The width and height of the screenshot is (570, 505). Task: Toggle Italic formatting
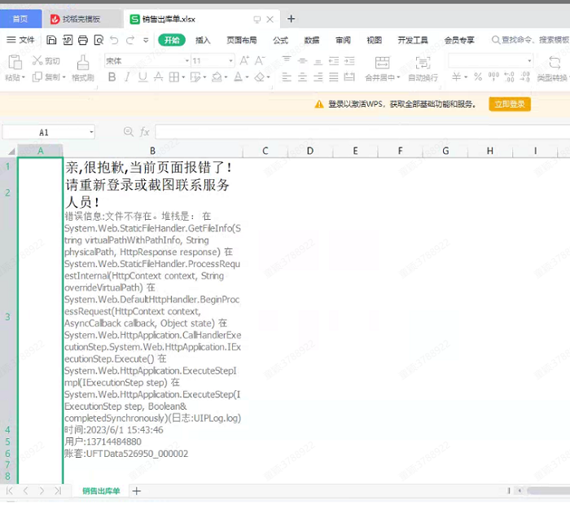tap(127, 77)
